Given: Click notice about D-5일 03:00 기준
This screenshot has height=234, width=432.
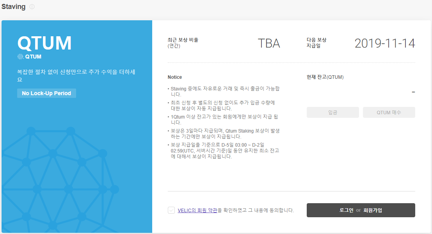Looking at the screenshot, I should pos(224,151).
